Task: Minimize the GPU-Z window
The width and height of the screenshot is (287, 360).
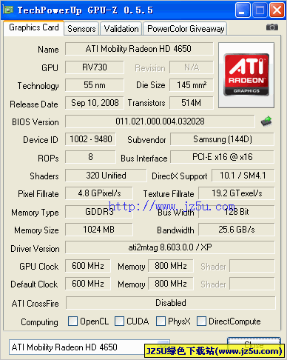Action: [x=243, y=10]
